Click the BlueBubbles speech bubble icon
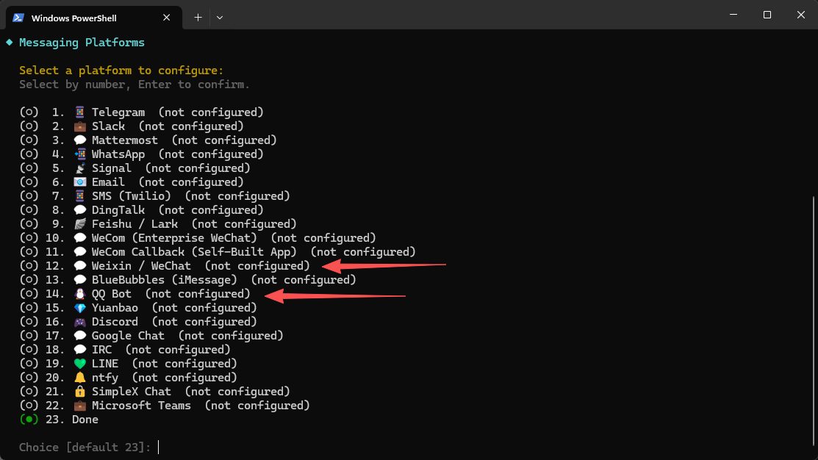 80,280
